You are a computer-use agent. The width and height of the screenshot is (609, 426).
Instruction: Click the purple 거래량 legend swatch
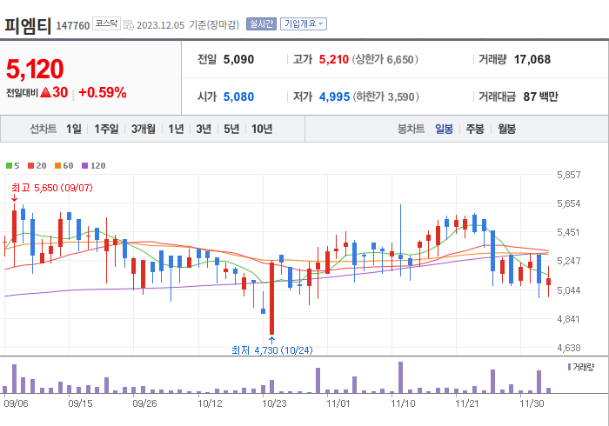tap(569, 367)
